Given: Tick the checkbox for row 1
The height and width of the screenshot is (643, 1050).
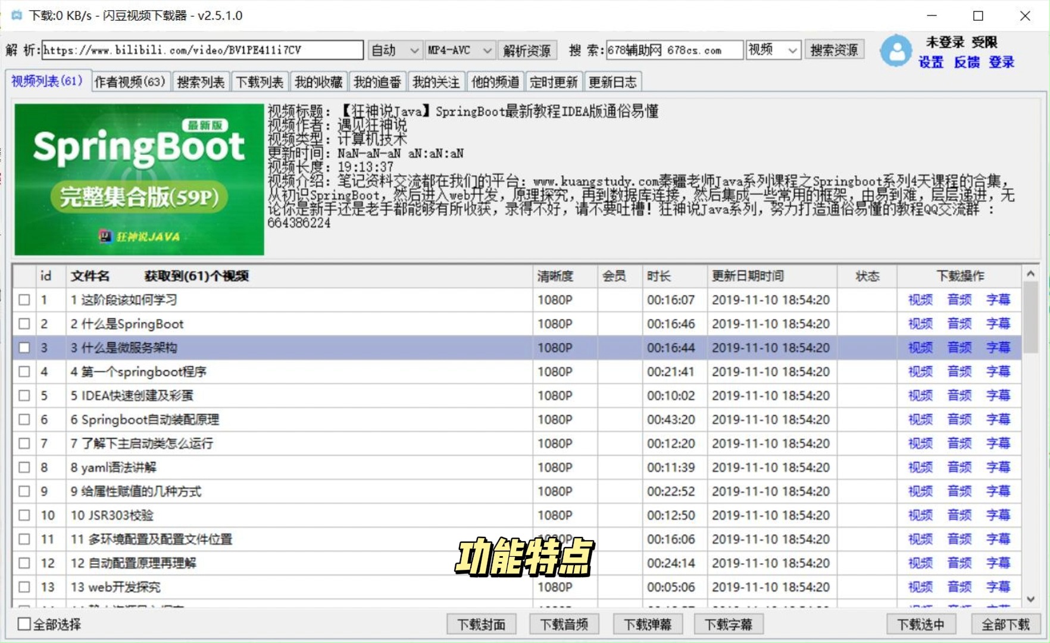Looking at the screenshot, I should click(x=24, y=300).
